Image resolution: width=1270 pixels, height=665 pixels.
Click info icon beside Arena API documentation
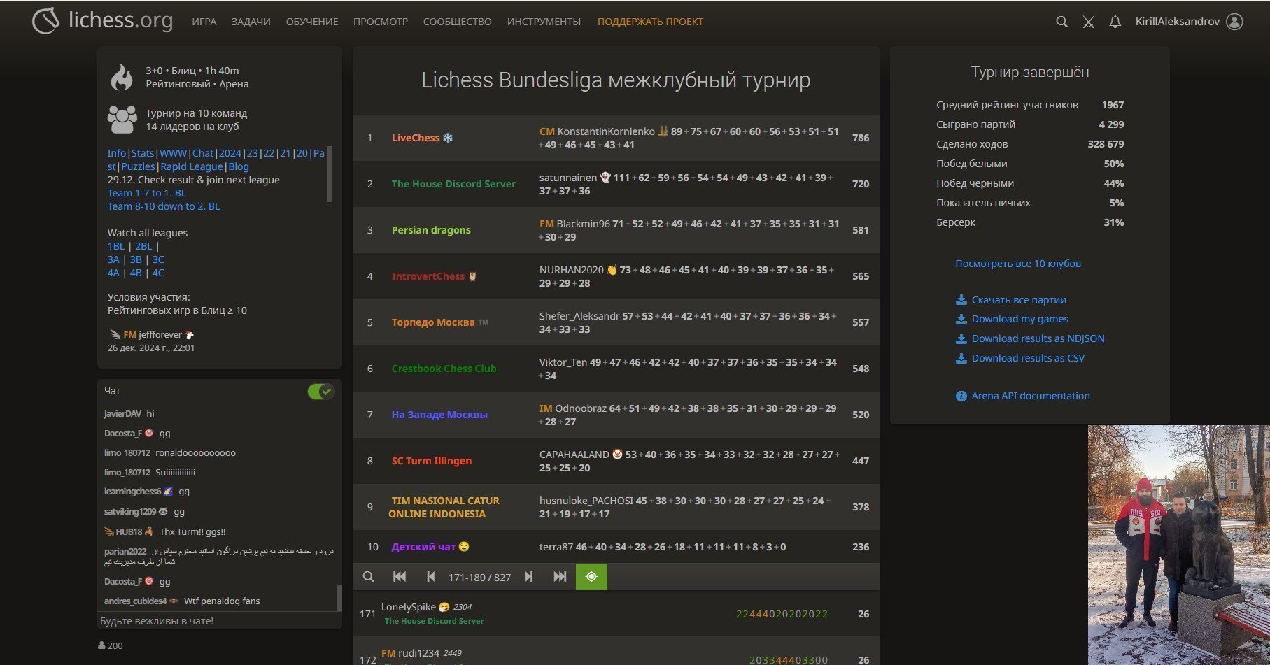961,396
